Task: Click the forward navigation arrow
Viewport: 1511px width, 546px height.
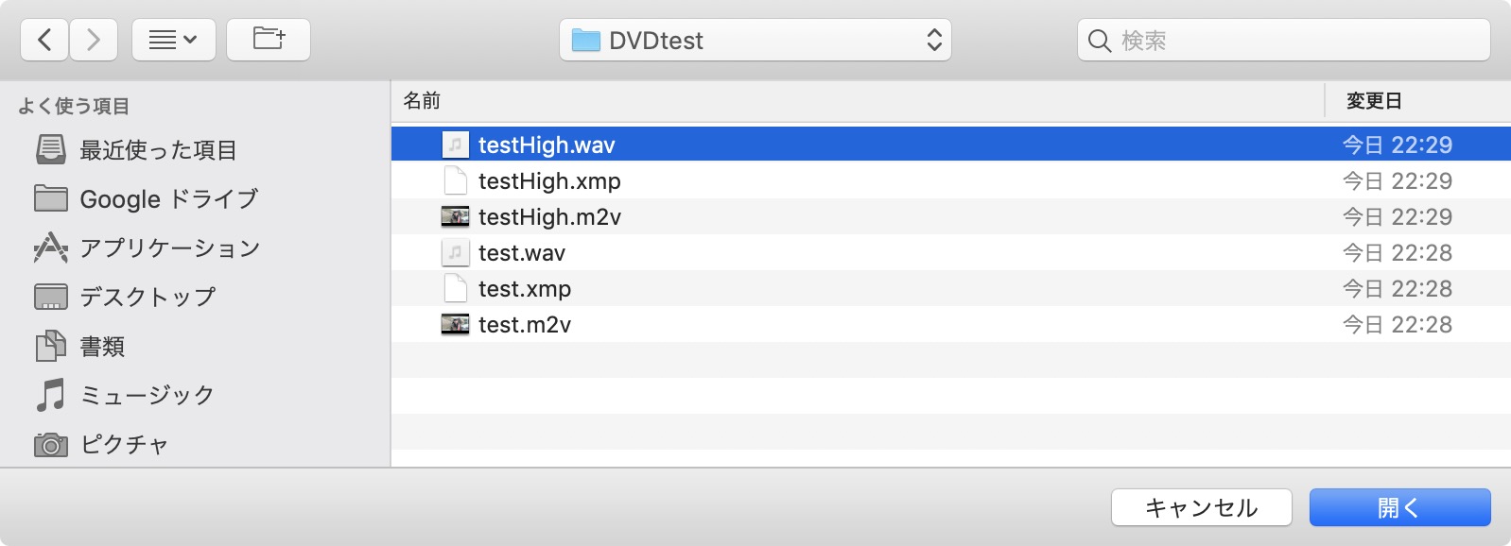Action: 93,40
